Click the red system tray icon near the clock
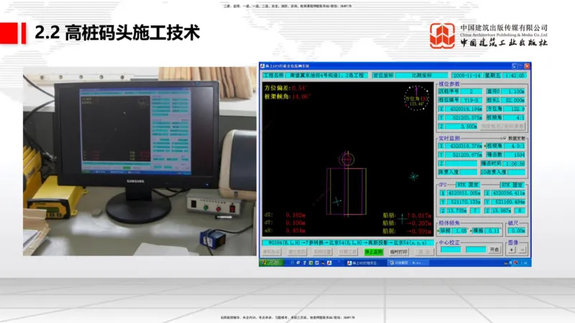 click(515, 263)
